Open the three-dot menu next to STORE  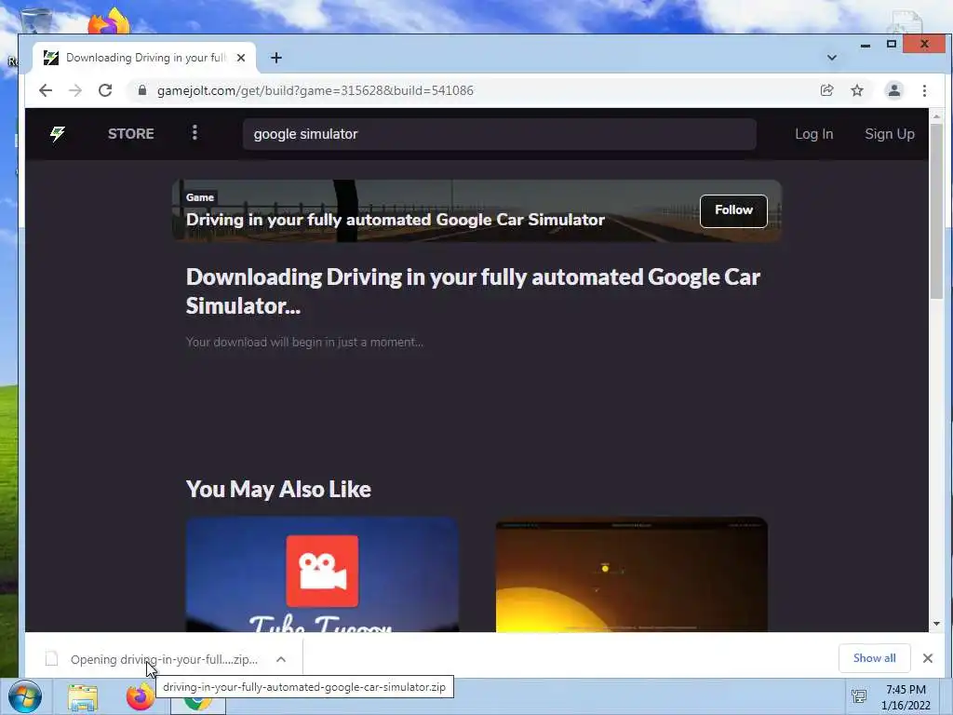(195, 132)
